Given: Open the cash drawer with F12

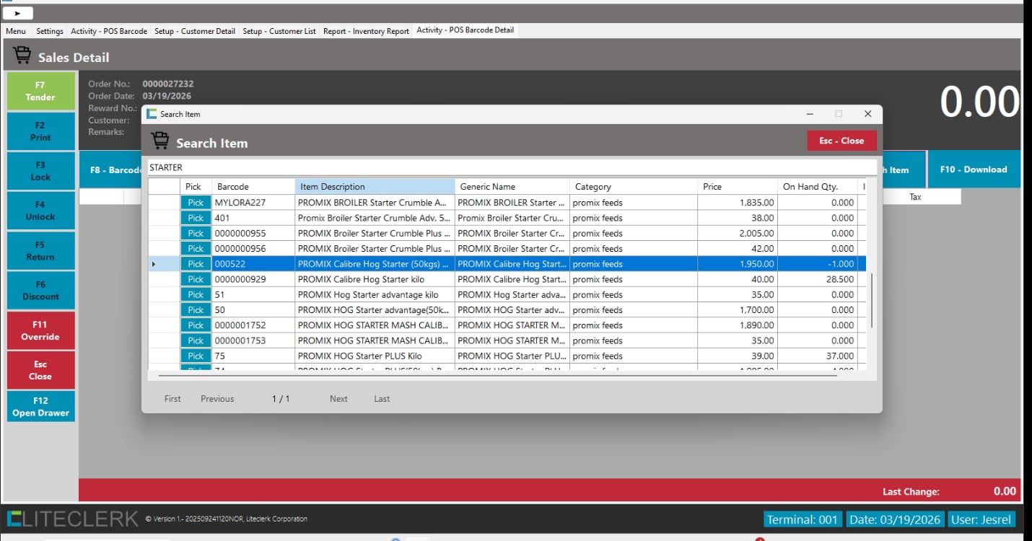Looking at the screenshot, I should (x=40, y=407).
